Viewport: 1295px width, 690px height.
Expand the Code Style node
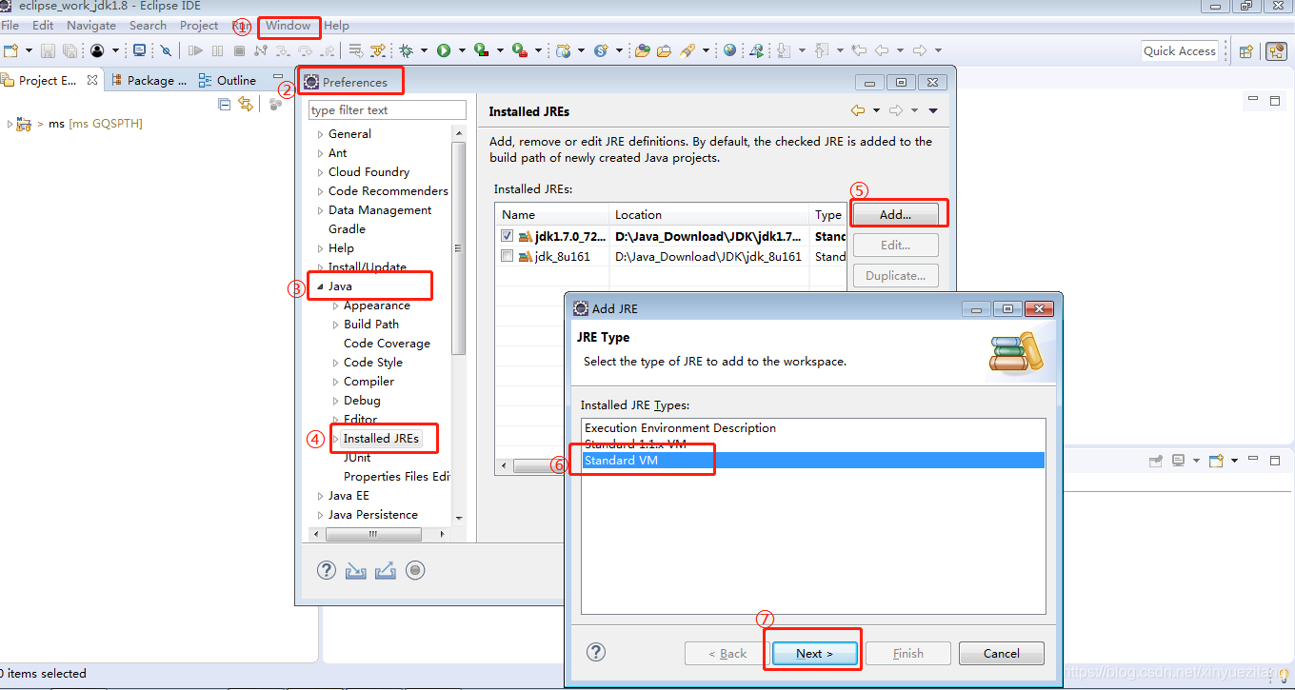[335, 363]
